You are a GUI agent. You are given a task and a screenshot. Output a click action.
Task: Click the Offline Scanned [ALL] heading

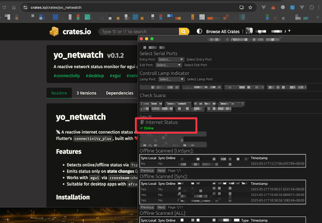coord(163,213)
